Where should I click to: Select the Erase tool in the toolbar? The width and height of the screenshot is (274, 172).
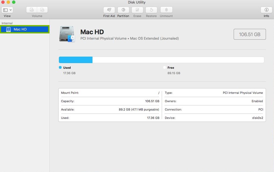pos(137,11)
